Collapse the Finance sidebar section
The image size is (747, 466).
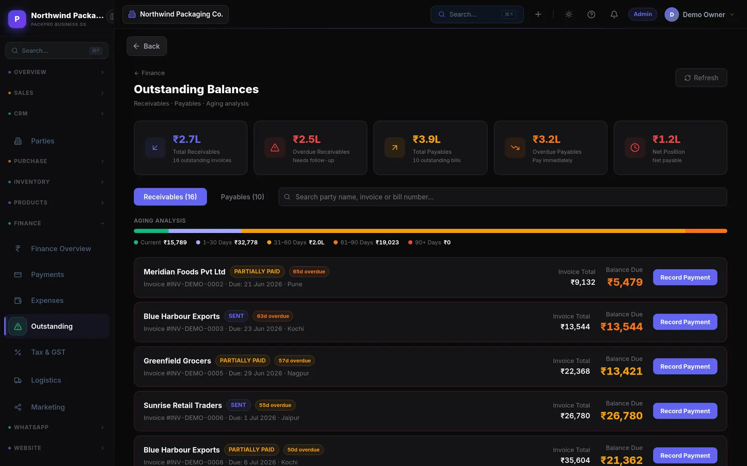coord(56,224)
